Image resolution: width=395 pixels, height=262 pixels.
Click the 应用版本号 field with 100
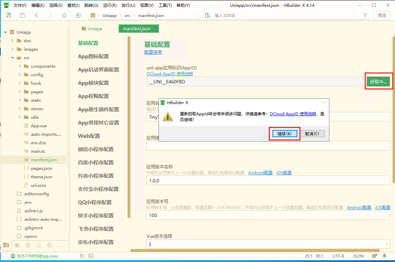pyautogui.click(x=268, y=215)
